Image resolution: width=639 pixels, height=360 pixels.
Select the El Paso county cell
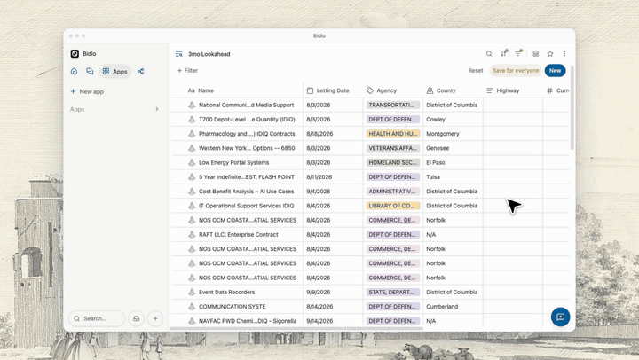point(453,162)
